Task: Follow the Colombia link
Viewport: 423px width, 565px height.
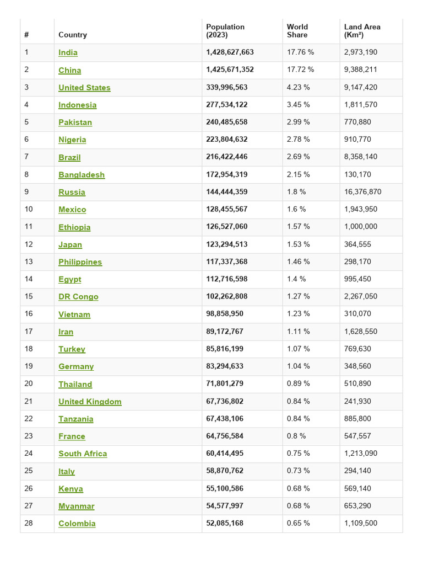Action: 77,524
